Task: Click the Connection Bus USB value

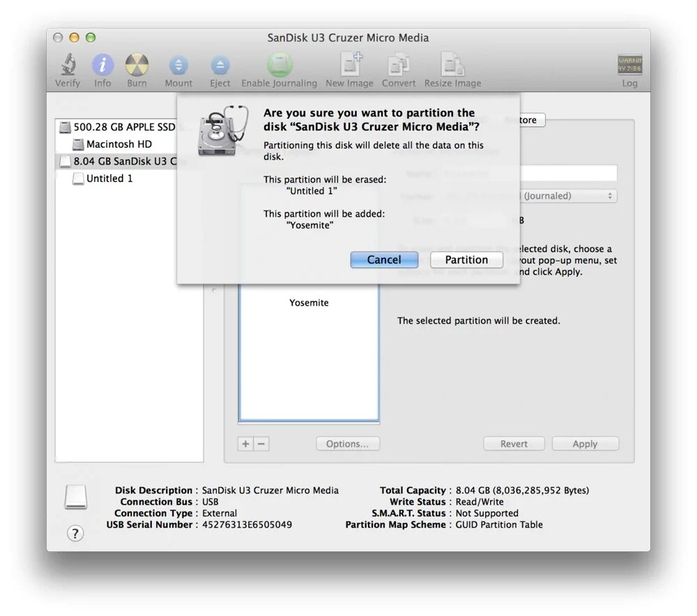Action: pos(210,502)
